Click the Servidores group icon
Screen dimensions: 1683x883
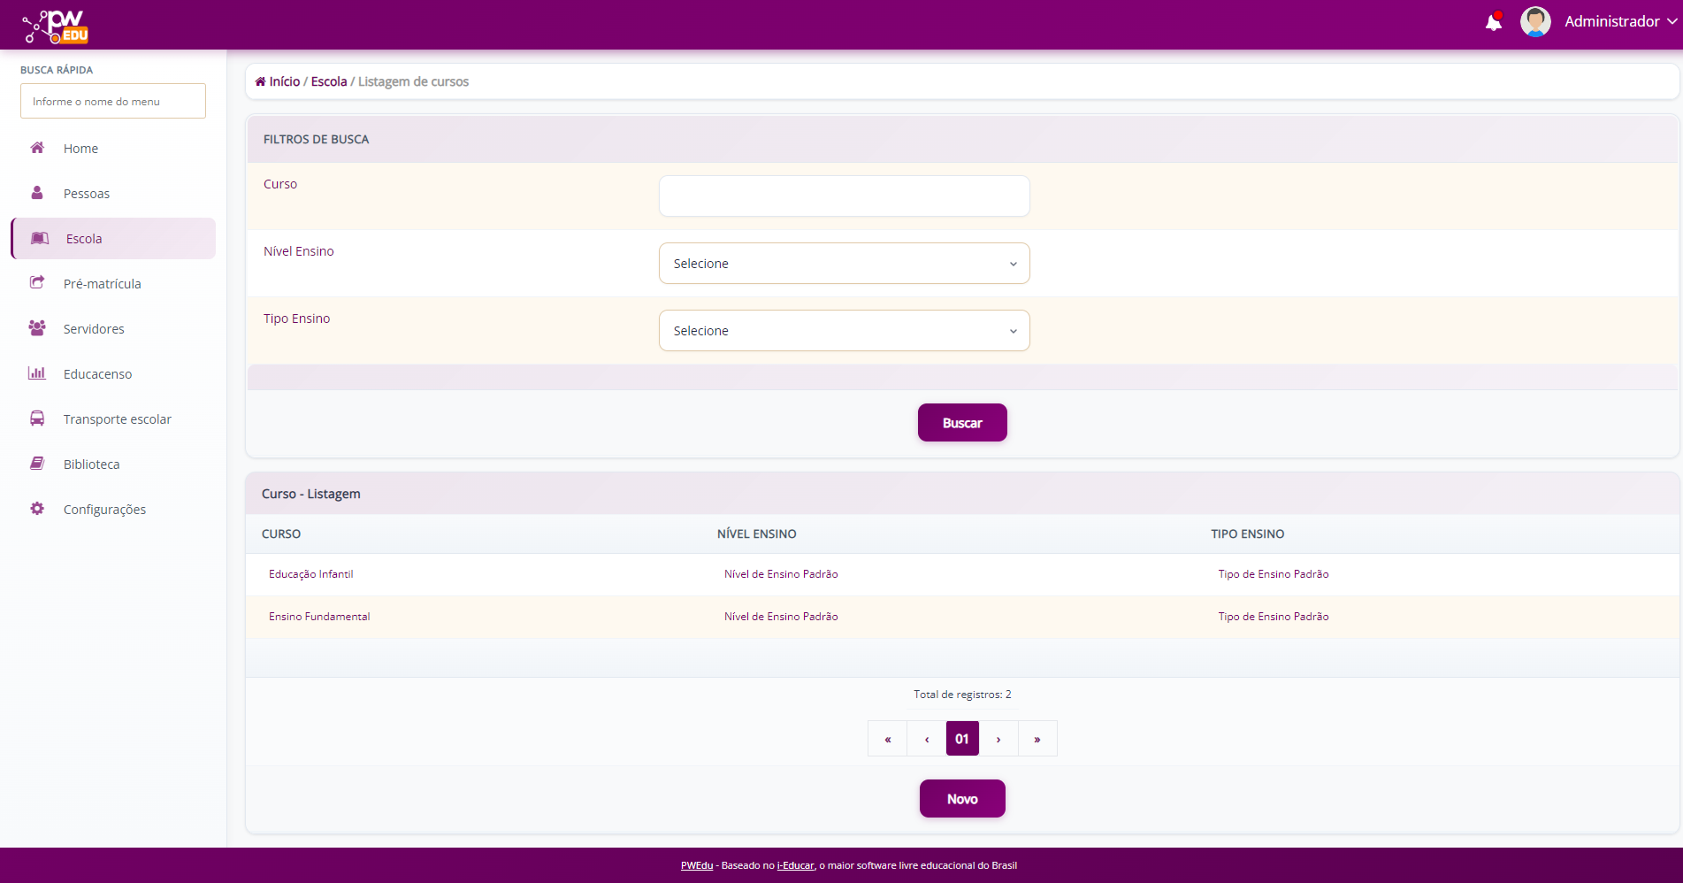click(x=37, y=328)
